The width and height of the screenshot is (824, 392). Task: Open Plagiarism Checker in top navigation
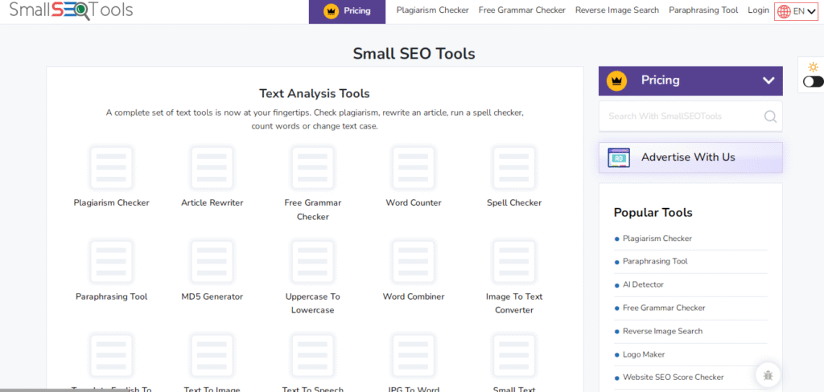[432, 10]
